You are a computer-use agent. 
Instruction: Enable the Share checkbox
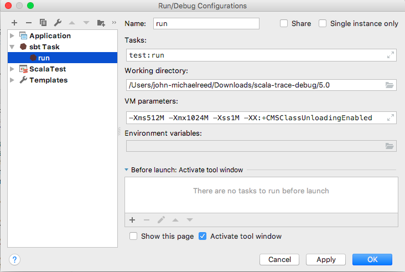284,23
